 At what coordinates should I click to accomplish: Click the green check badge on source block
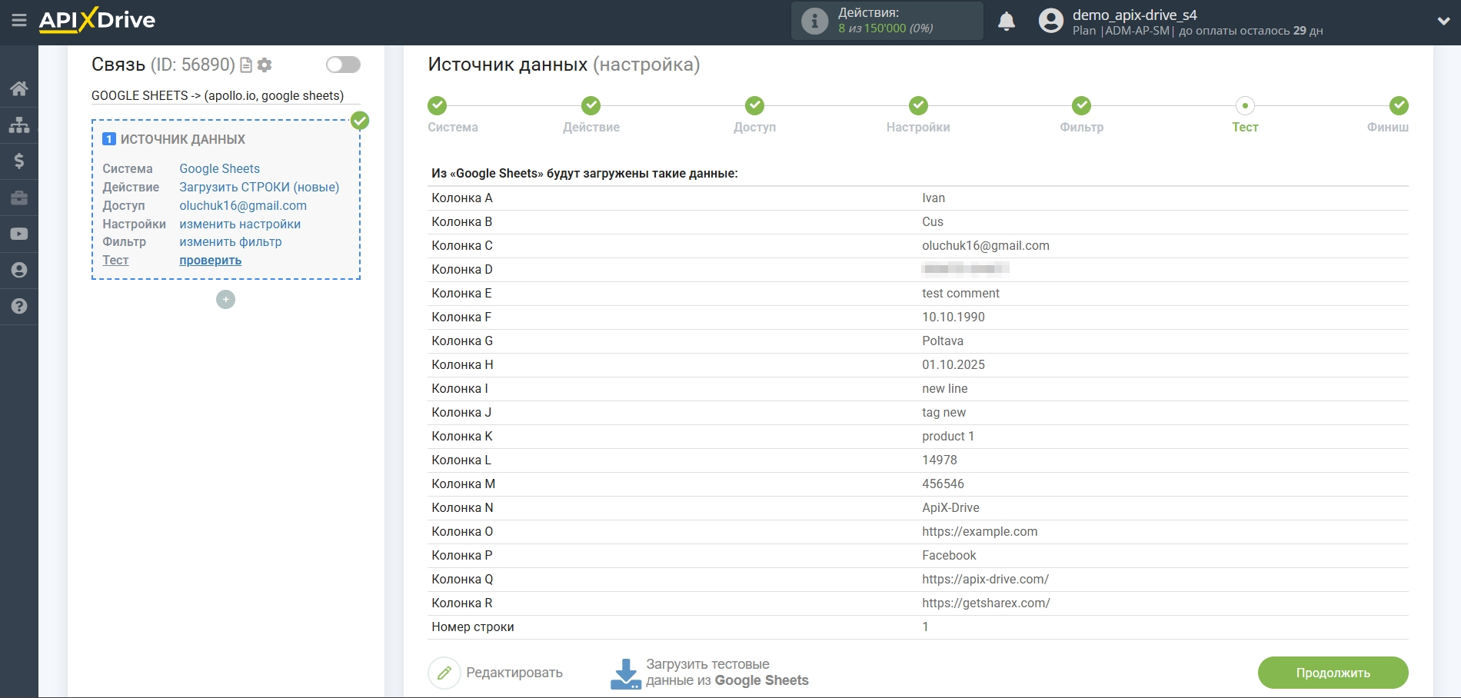[360, 121]
